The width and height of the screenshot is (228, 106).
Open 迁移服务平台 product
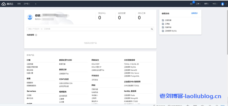tap(64, 74)
